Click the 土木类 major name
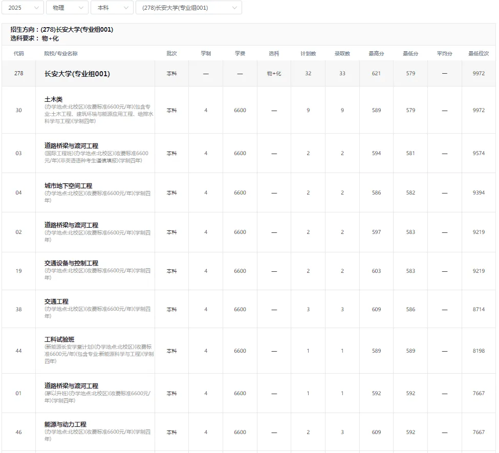The width and height of the screenshot is (499, 453). click(53, 99)
